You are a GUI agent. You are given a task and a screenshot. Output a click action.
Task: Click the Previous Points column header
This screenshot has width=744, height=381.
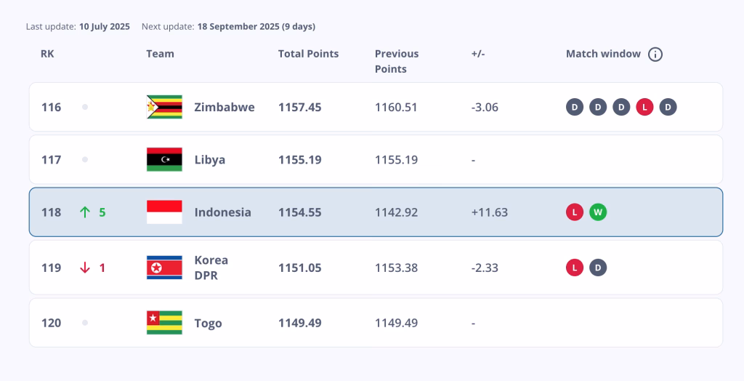point(397,61)
